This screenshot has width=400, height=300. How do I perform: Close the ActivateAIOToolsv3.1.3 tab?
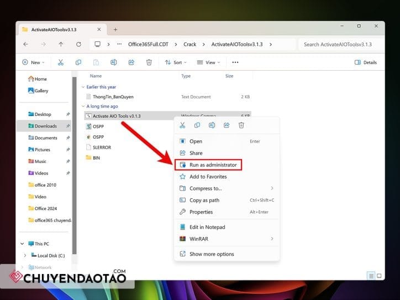[x=99, y=30]
